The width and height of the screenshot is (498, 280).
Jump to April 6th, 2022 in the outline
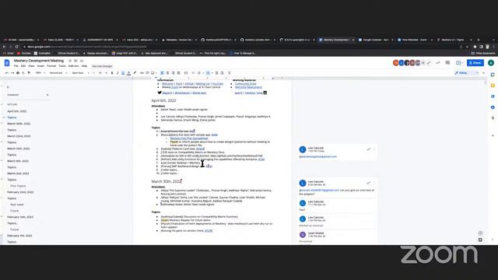(17, 111)
